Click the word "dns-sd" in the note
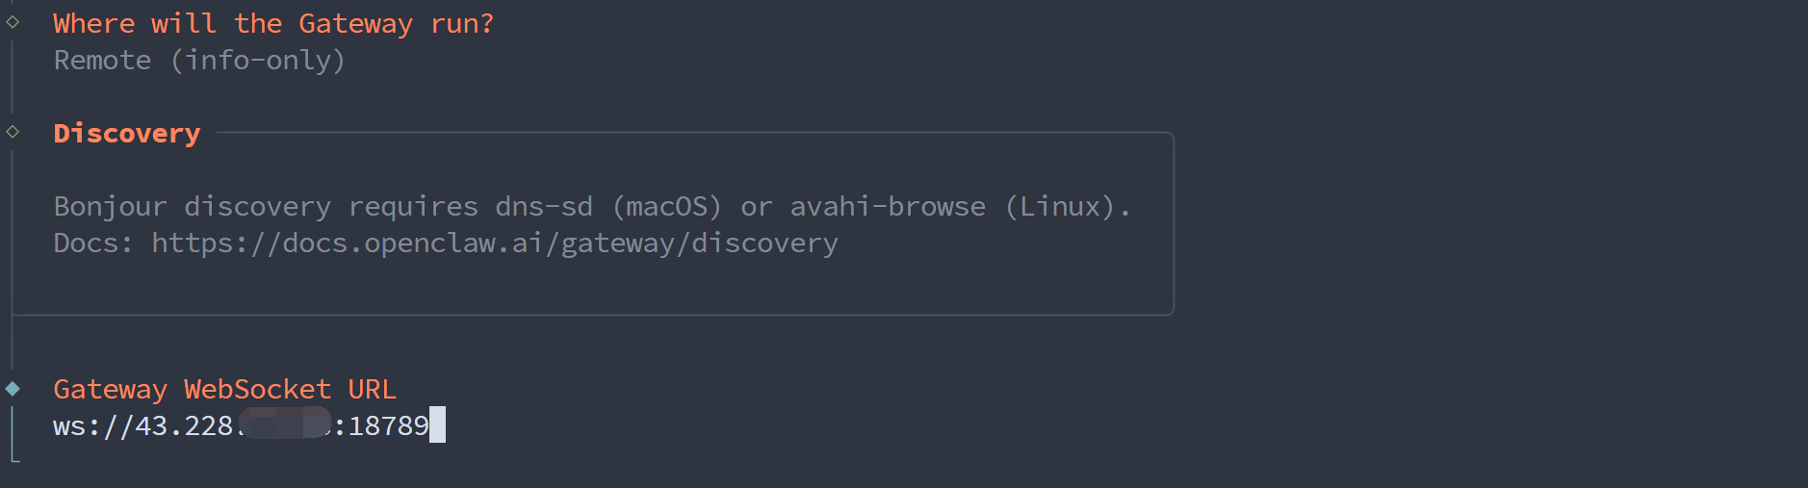This screenshot has width=1808, height=488. tap(544, 207)
